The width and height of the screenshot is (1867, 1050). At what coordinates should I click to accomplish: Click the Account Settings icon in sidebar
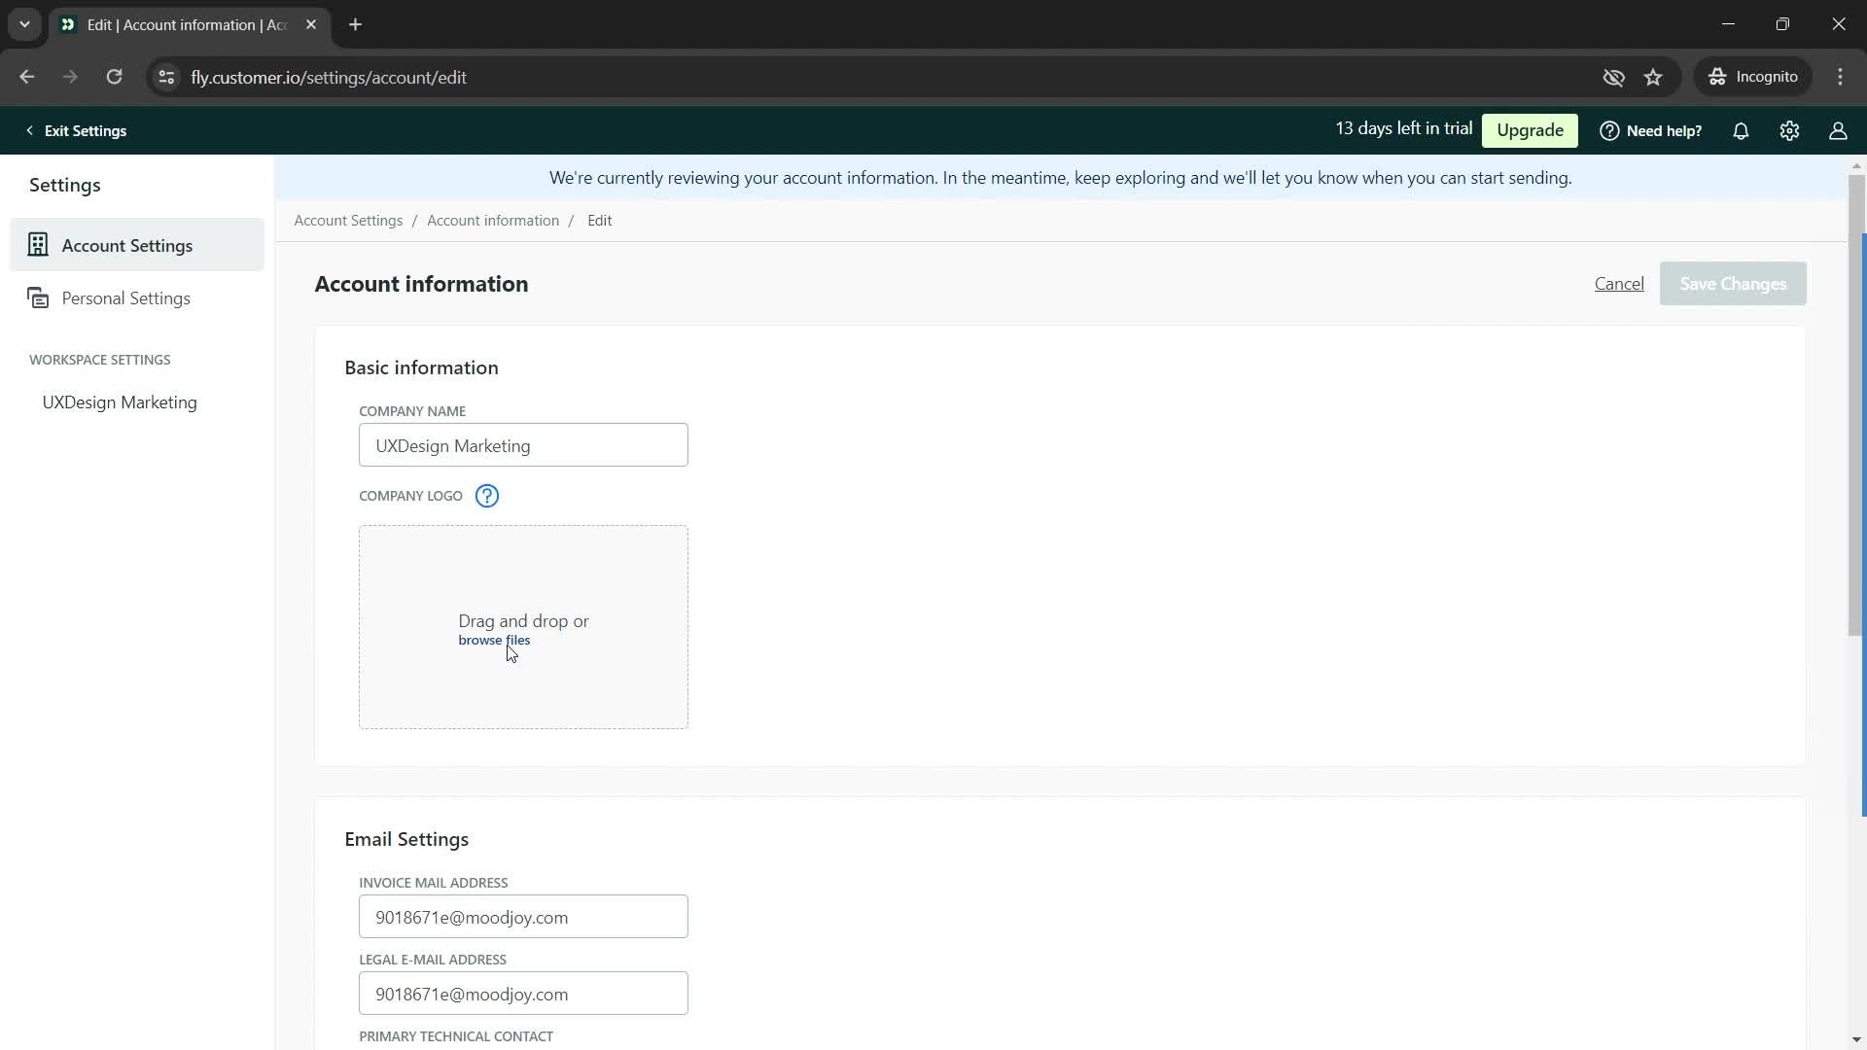coord(37,245)
